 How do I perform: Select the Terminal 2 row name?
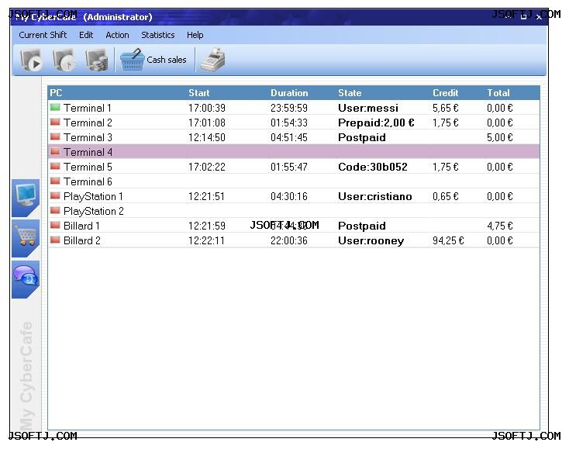pos(88,123)
